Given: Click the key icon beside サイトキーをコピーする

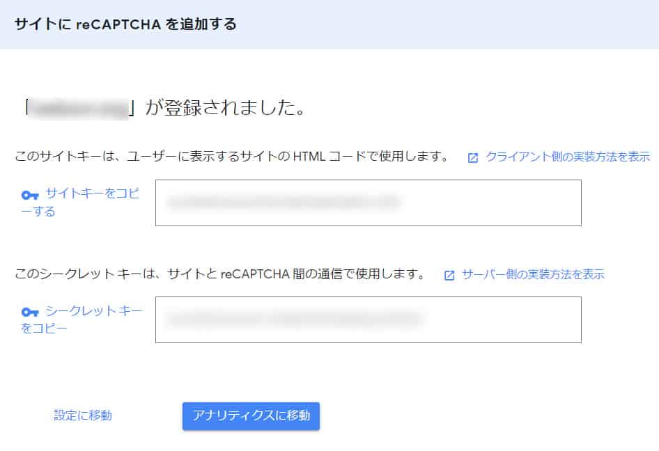Looking at the screenshot, I should (31, 195).
